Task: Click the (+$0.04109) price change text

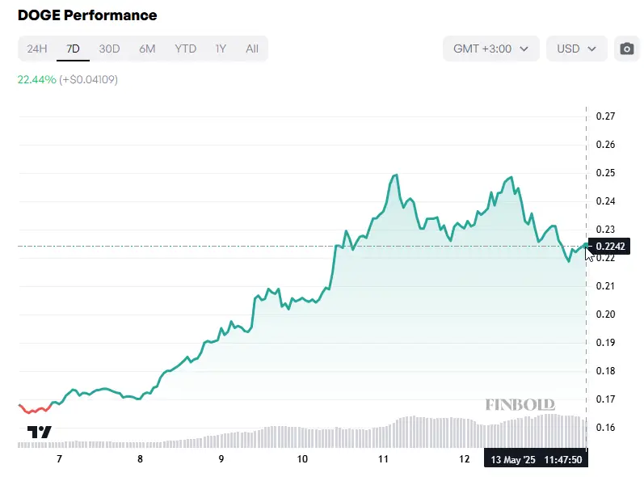Action: pyautogui.click(x=88, y=79)
